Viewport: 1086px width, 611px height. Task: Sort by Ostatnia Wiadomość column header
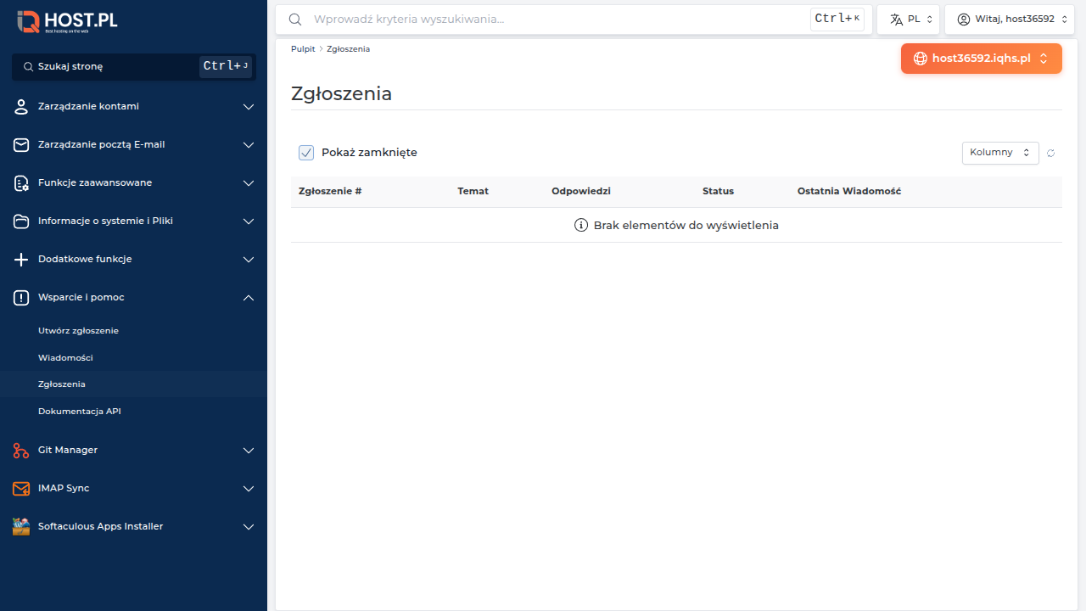tap(849, 192)
